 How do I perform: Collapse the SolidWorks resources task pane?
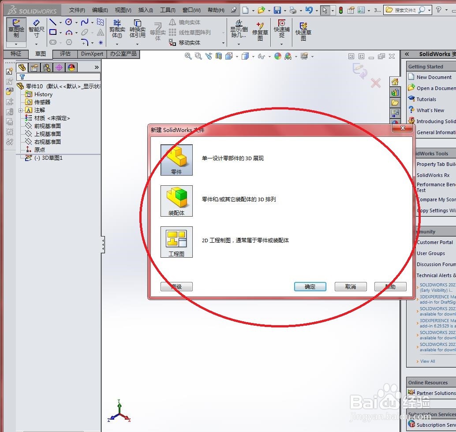[407, 54]
